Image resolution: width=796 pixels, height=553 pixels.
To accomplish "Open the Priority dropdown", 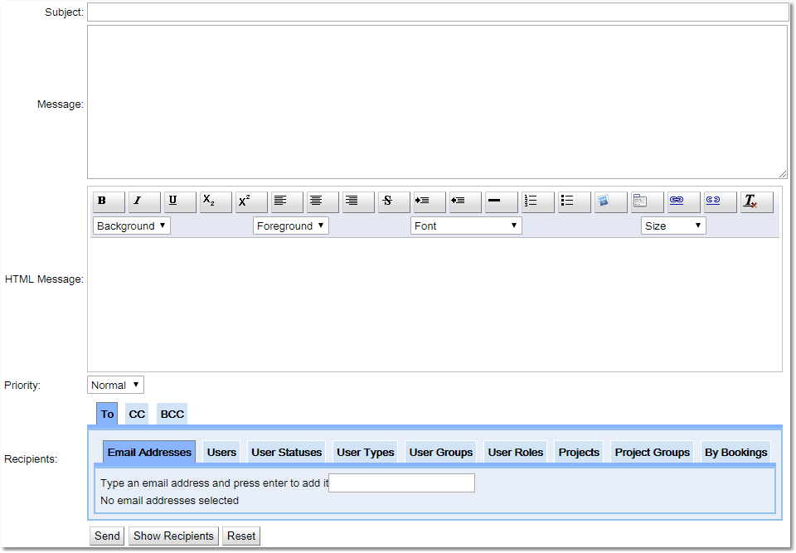I will click(115, 386).
